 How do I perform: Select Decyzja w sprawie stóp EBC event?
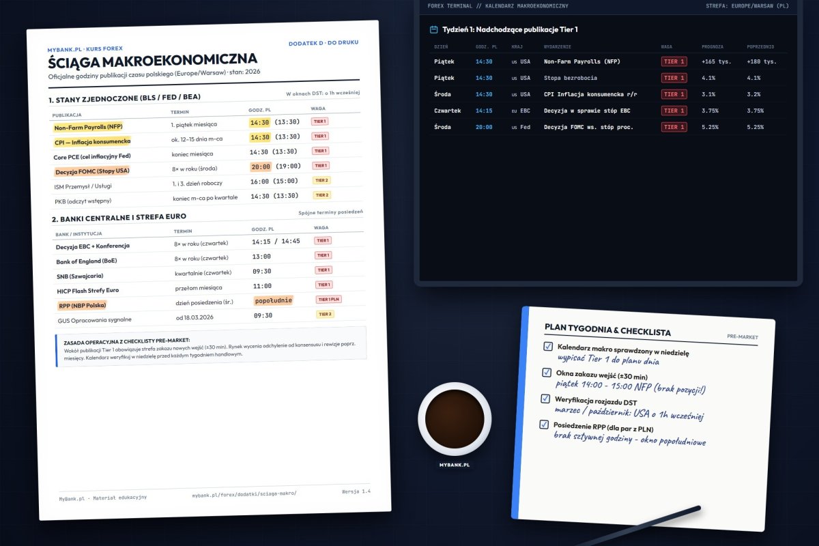coord(586,111)
